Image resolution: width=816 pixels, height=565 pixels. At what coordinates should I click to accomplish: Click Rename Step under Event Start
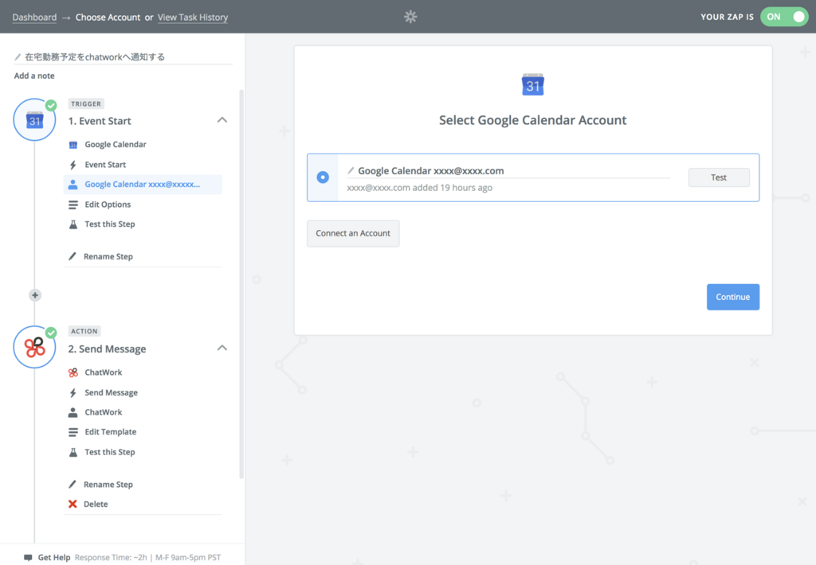pos(108,256)
